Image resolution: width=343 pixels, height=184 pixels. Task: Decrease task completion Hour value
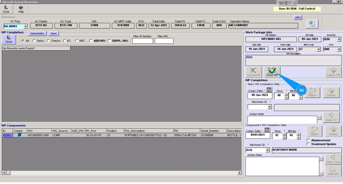[286, 98]
